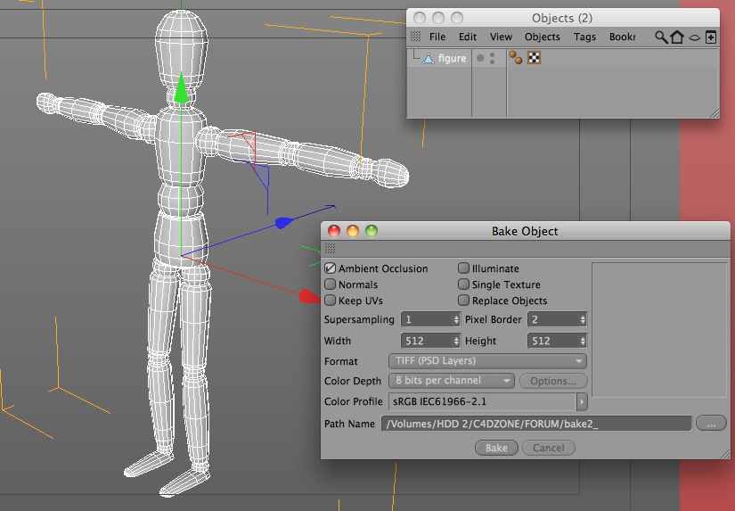Click the figure polygon object icon

tap(428, 59)
